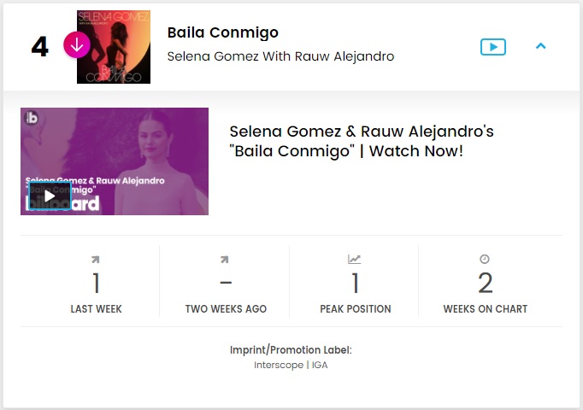This screenshot has height=410, width=583.
Task: Open the Baila Conmigo album cover art
Action: point(114,47)
